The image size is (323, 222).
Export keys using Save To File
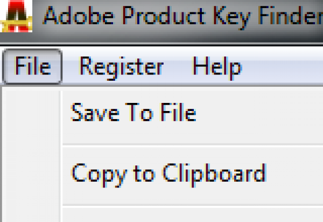tap(134, 114)
